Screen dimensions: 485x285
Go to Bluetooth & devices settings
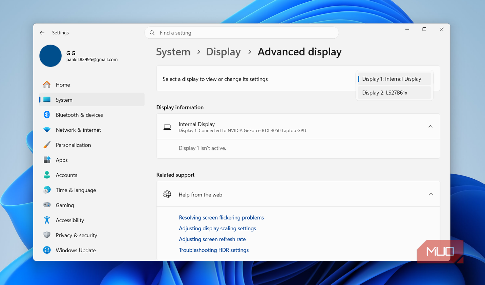[92, 115]
